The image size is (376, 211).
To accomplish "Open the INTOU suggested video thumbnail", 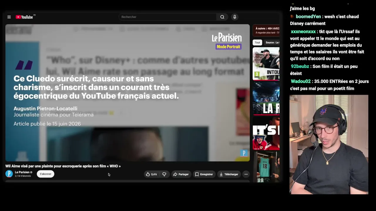I will tap(266, 64).
